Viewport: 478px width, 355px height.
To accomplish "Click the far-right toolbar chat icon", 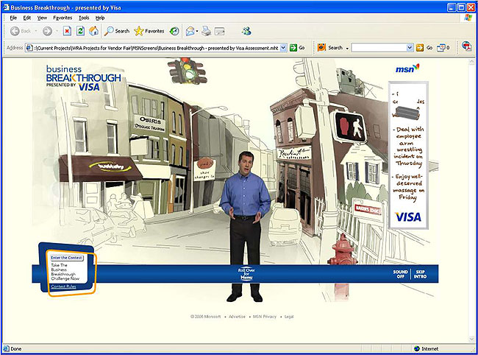I will coord(467,46).
